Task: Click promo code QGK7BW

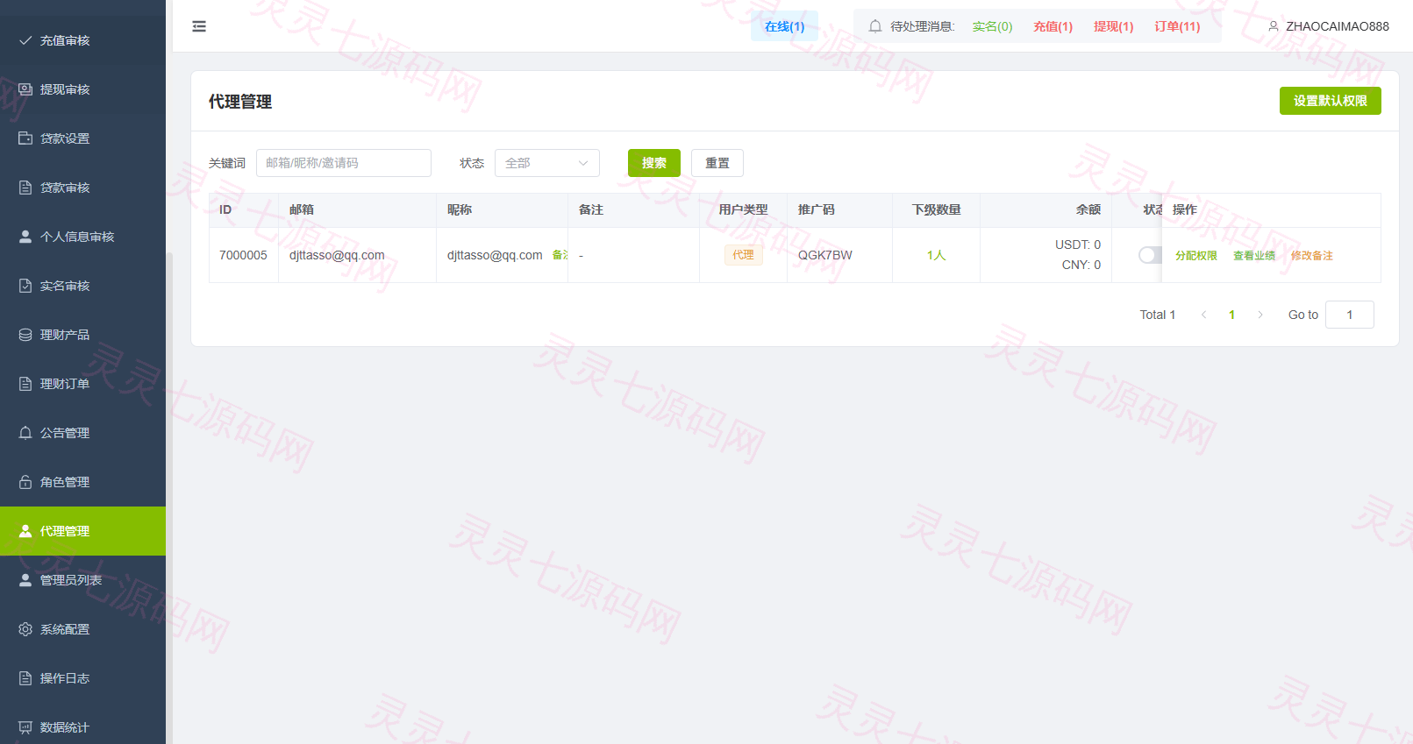Action: click(x=824, y=255)
